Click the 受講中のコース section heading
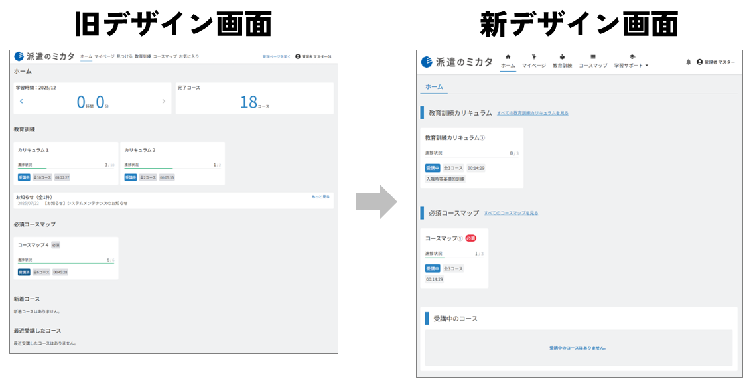Screen dimensions: 753x387 pos(455,319)
